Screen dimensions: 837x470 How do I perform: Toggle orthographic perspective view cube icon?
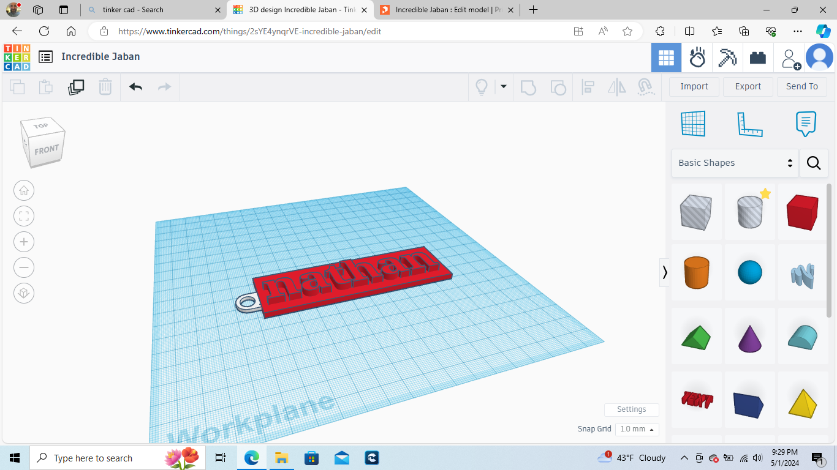[x=24, y=293]
